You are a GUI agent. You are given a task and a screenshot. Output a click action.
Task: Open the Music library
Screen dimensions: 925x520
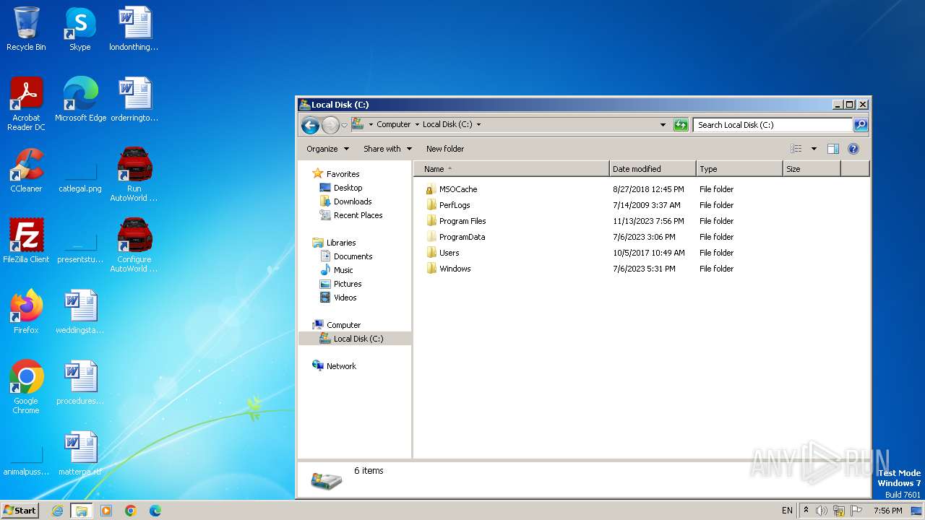(x=343, y=270)
